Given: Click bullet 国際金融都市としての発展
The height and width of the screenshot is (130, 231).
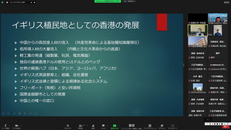Looking at the screenshot, I should point(43,94).
